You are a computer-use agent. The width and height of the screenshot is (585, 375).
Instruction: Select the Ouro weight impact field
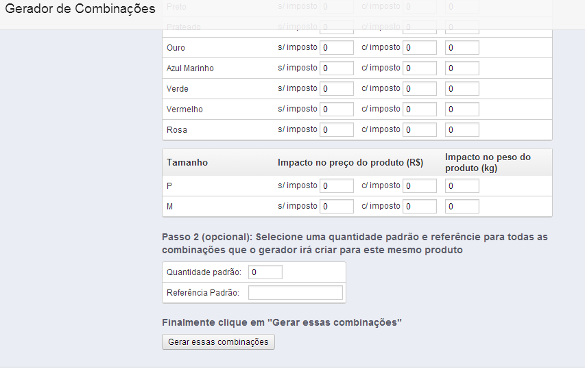pos(462,48)
